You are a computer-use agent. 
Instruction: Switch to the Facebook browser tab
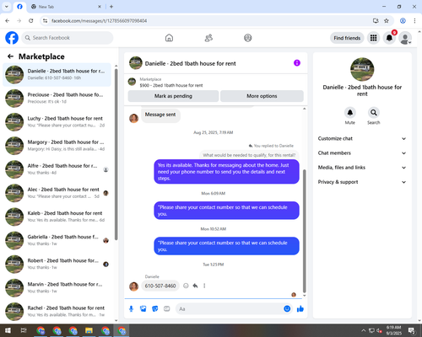tap(19, 7)
